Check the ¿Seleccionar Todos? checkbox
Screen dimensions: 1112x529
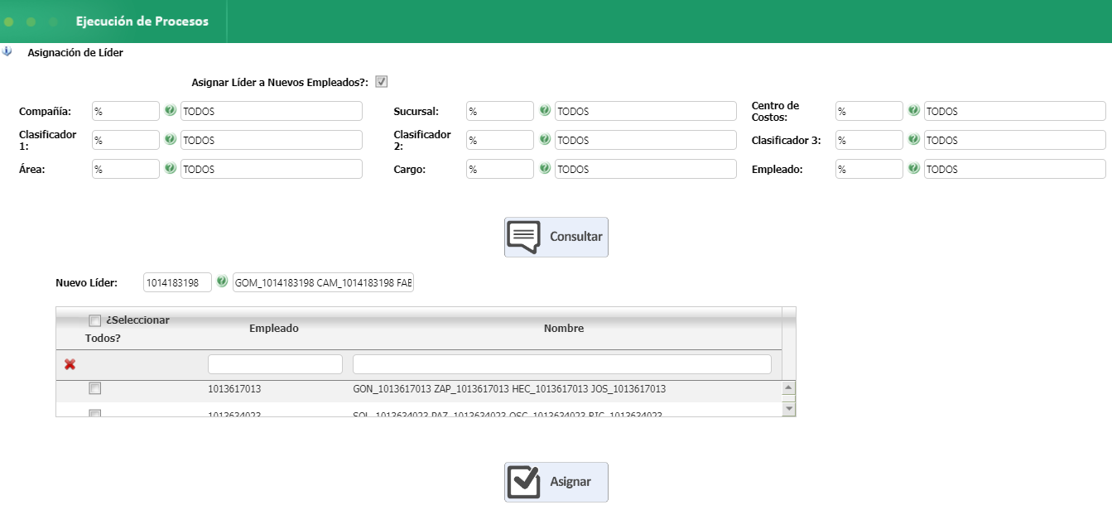click(95, 321)
